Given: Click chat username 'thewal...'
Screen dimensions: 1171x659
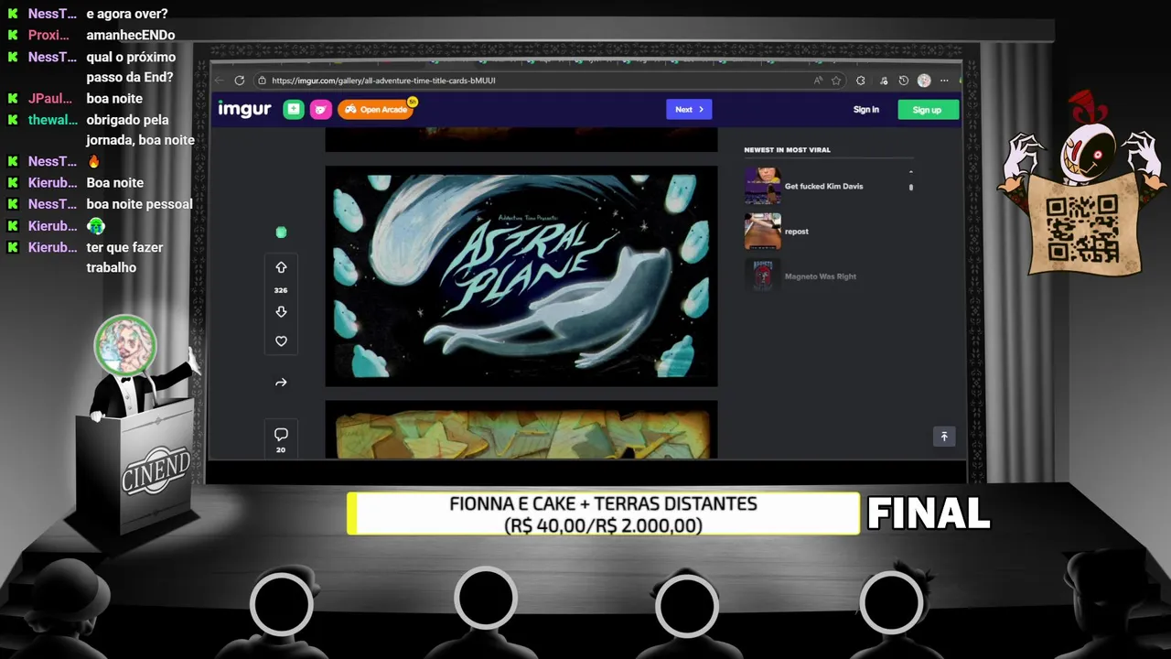Looking at the screenshot, I should point(52,120).
